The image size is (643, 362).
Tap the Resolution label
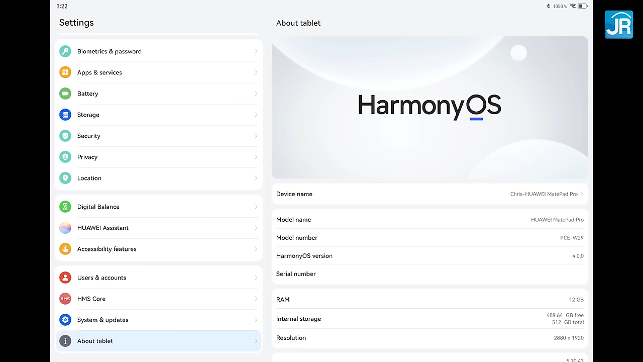[291, 338]
